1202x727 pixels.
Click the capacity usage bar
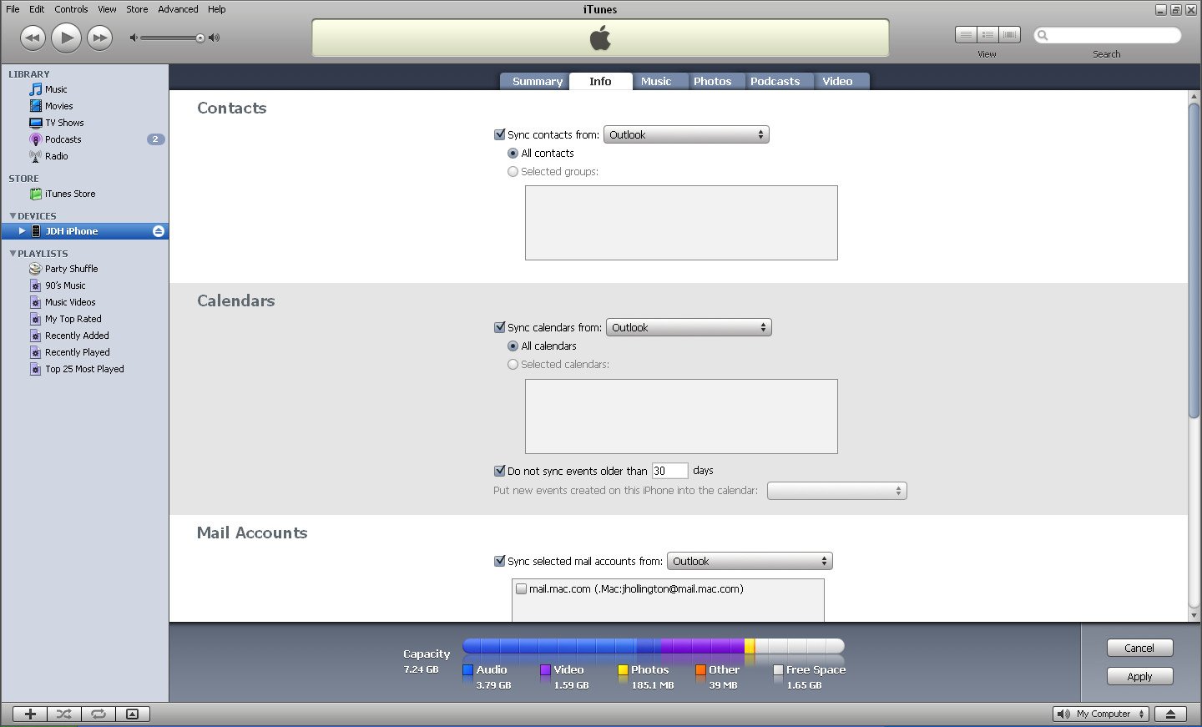654,645
